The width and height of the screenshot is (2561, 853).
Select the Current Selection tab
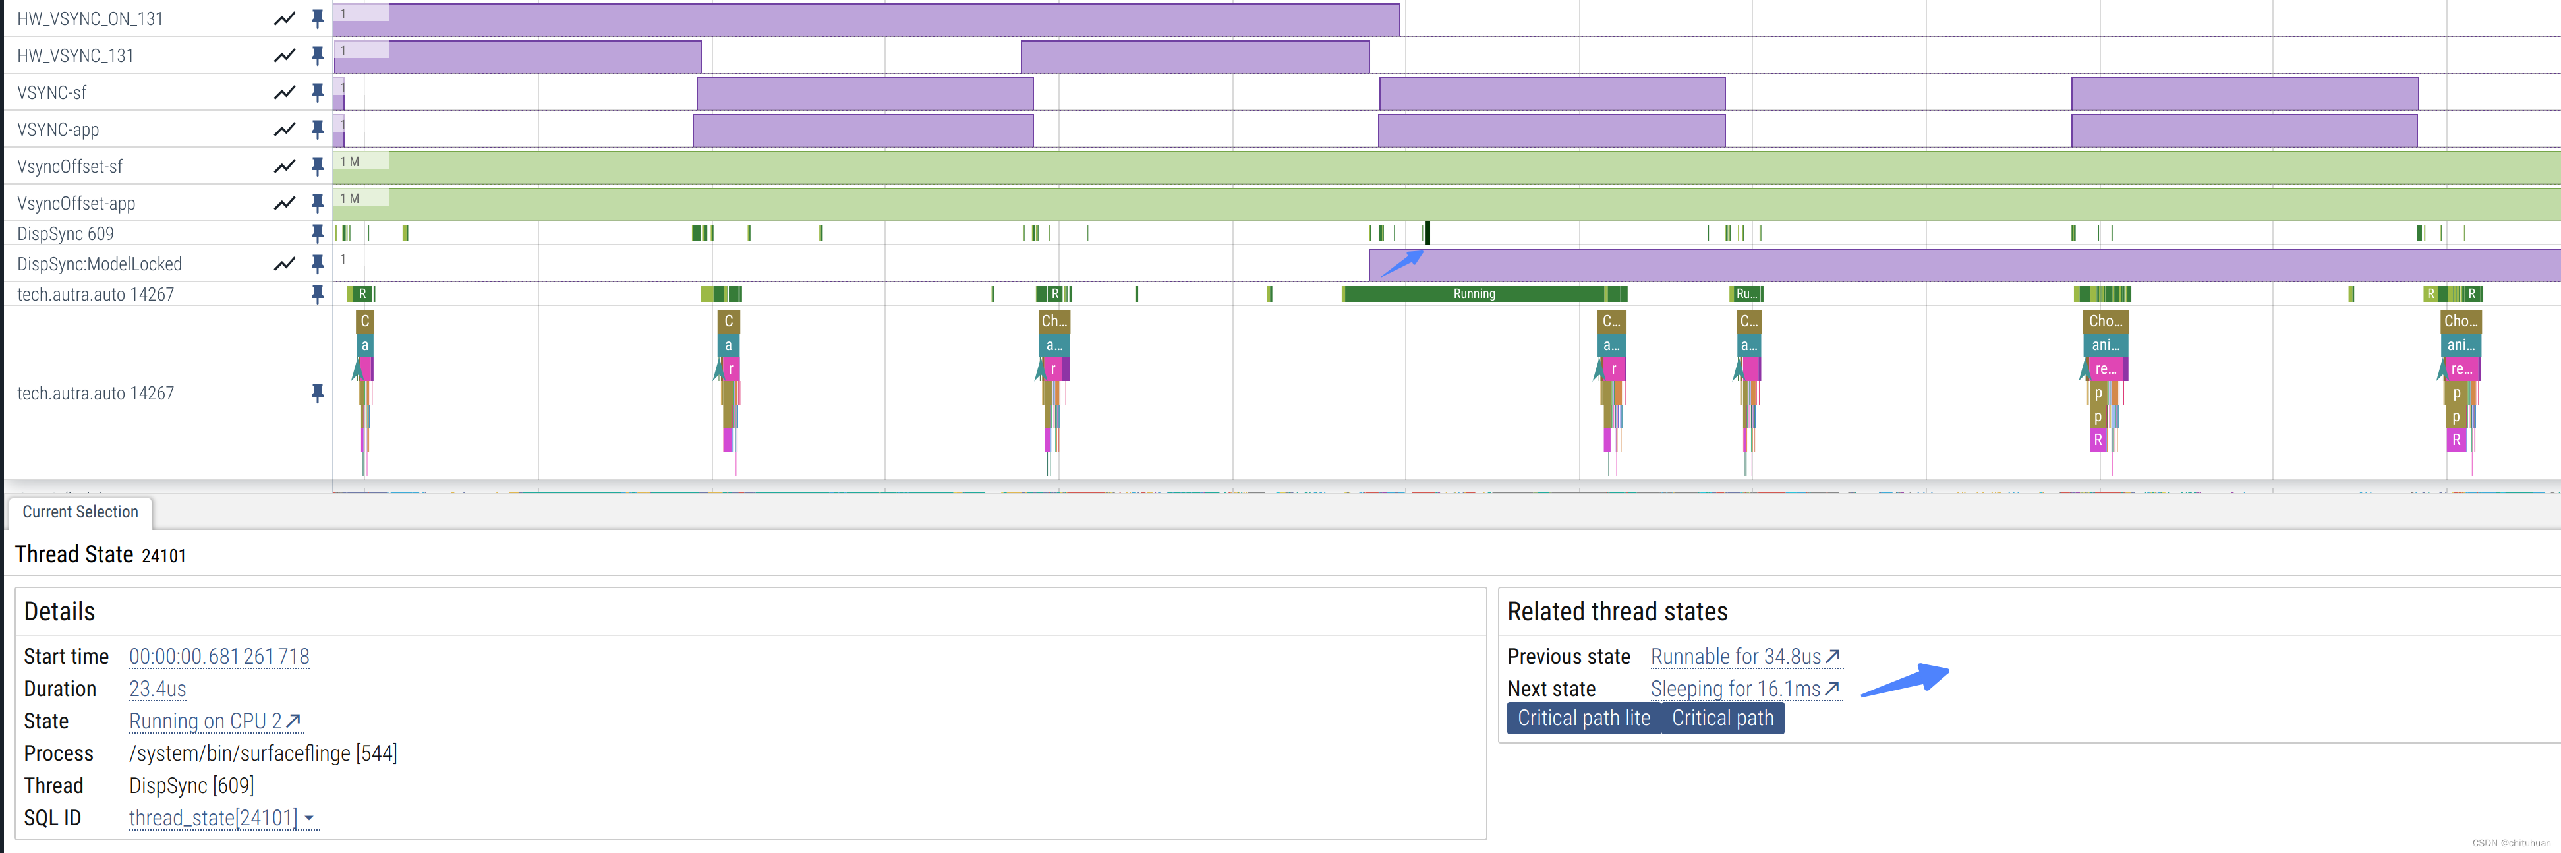(x=80, y=512)
